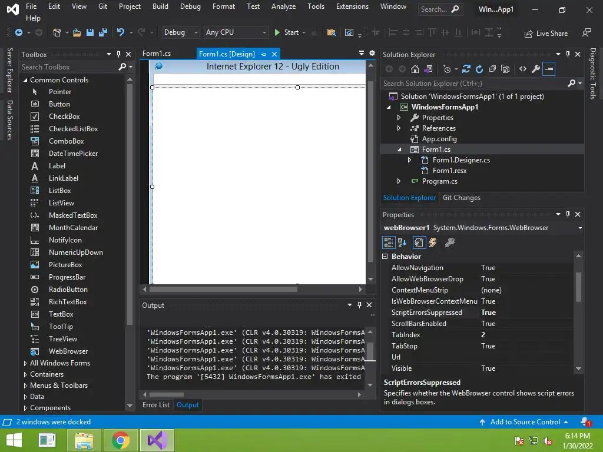Click the Search Solution Explorer field

pyautogui.click(x=474, y=84)
